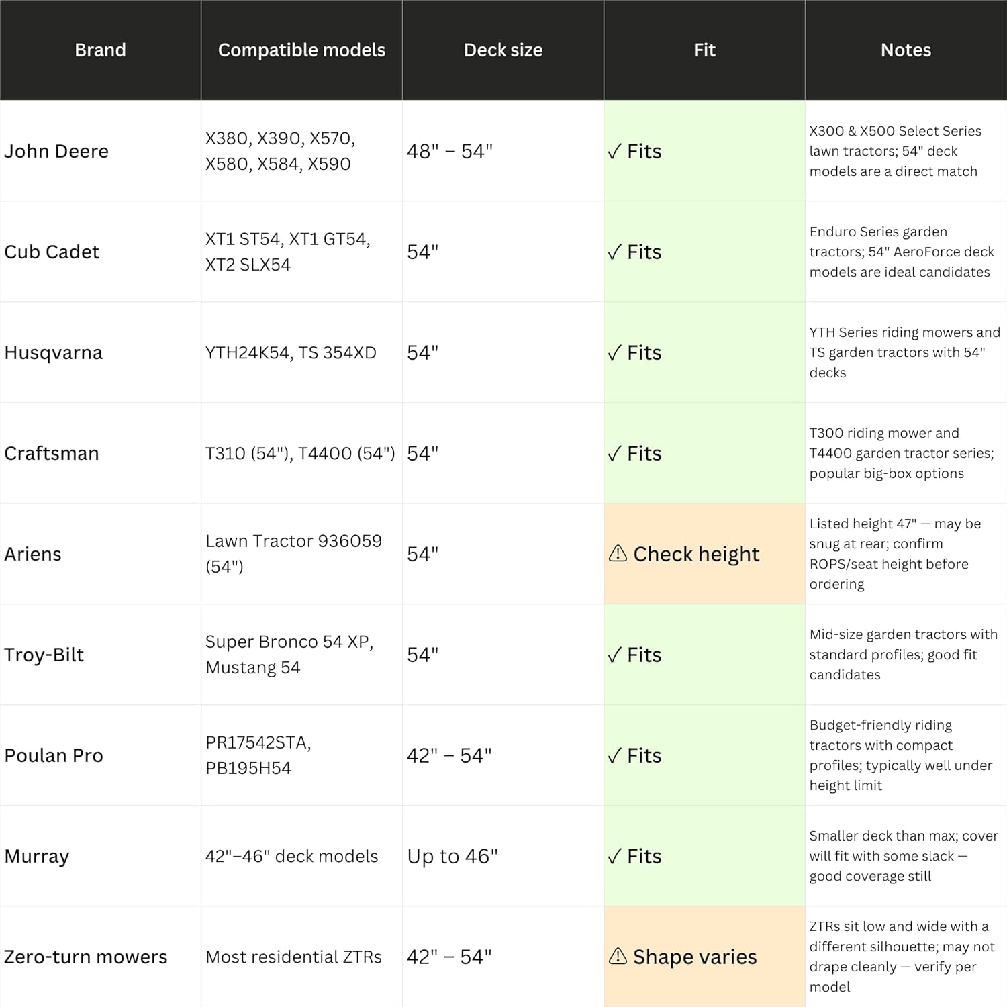
Task: Select the Compatible models column header
Action: [301, 50]
